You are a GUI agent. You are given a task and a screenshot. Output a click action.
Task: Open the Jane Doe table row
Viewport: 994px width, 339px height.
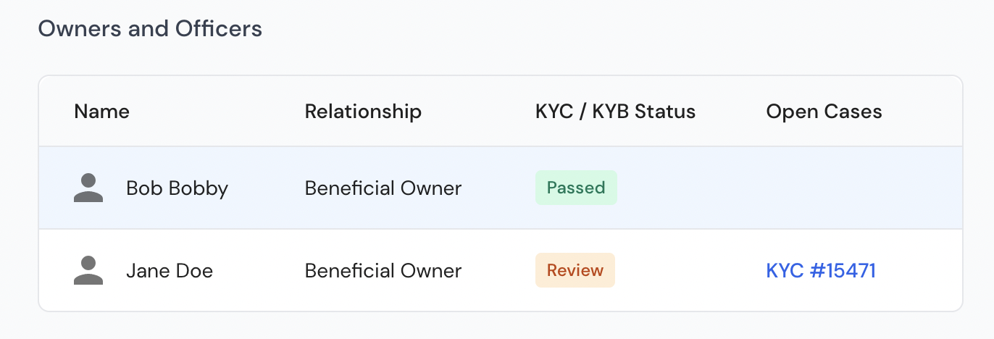click(501, 270)
